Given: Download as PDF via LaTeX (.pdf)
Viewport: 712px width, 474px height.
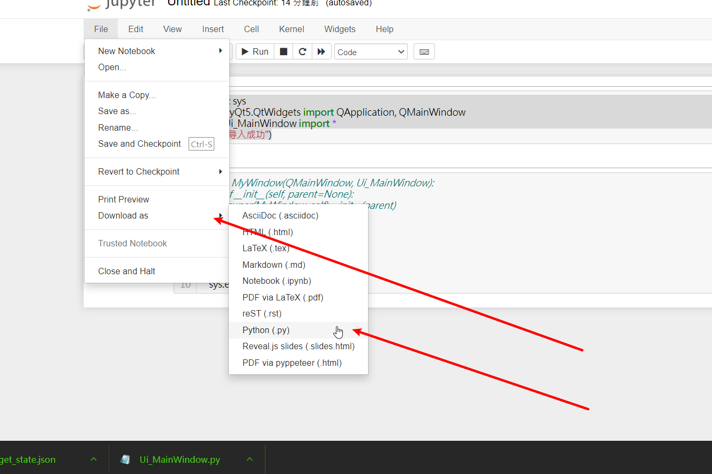Looking at the screenshot, I should click(298, 297).
